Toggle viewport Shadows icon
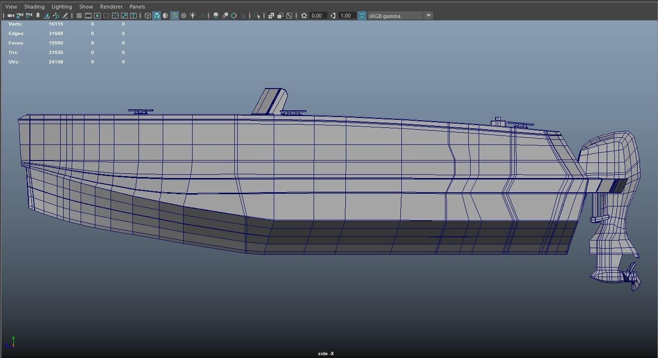658x358 pixels. (202, 16)
